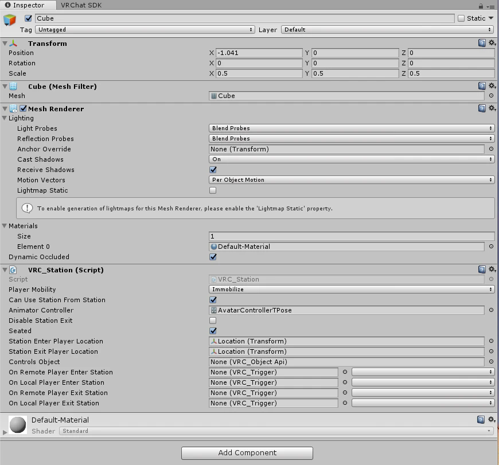Image resolution: width=499 pixels, height=465 pixels.
Task: Collapse the Lighting foldout
Action: 5,118
